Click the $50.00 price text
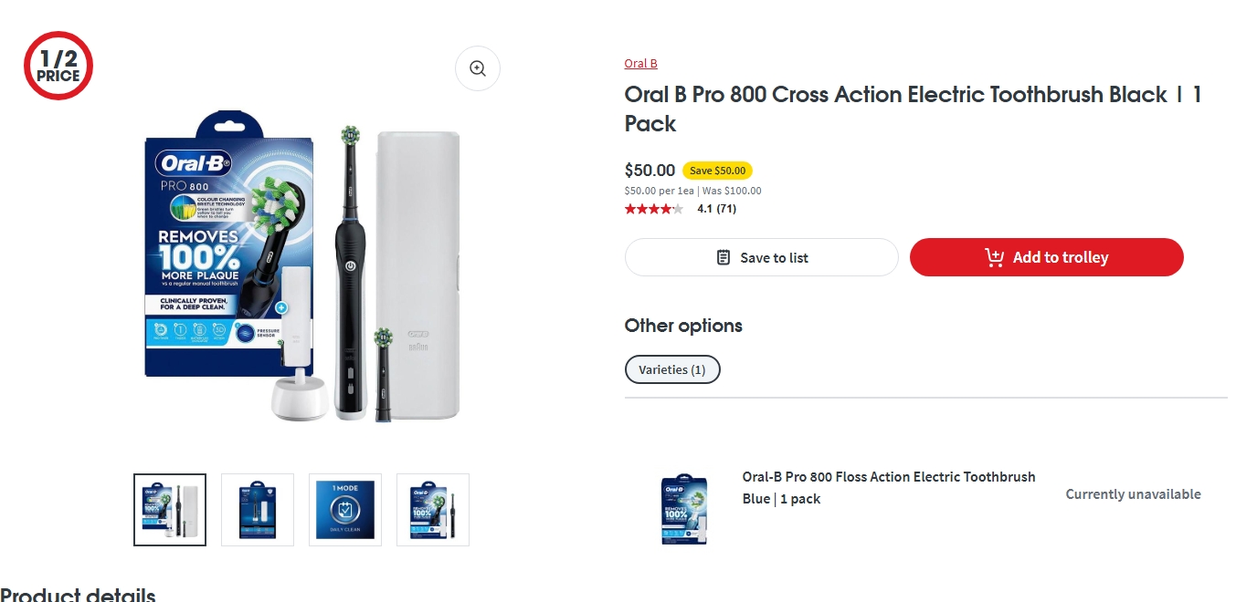1236x602 pixels. (x=650, y=171)
